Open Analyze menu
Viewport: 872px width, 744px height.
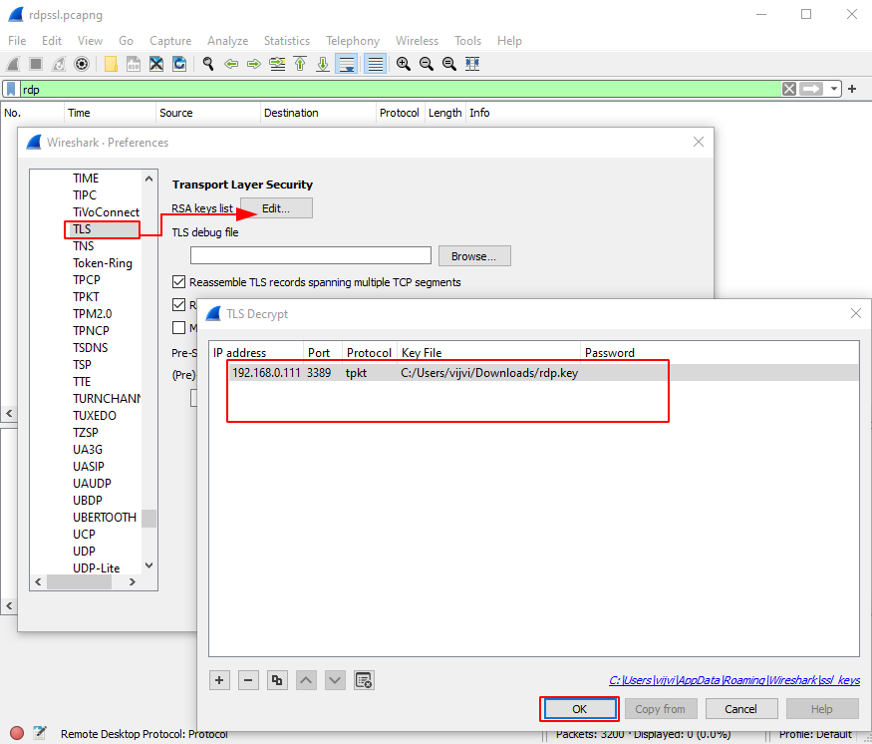(x=227, y=41)
